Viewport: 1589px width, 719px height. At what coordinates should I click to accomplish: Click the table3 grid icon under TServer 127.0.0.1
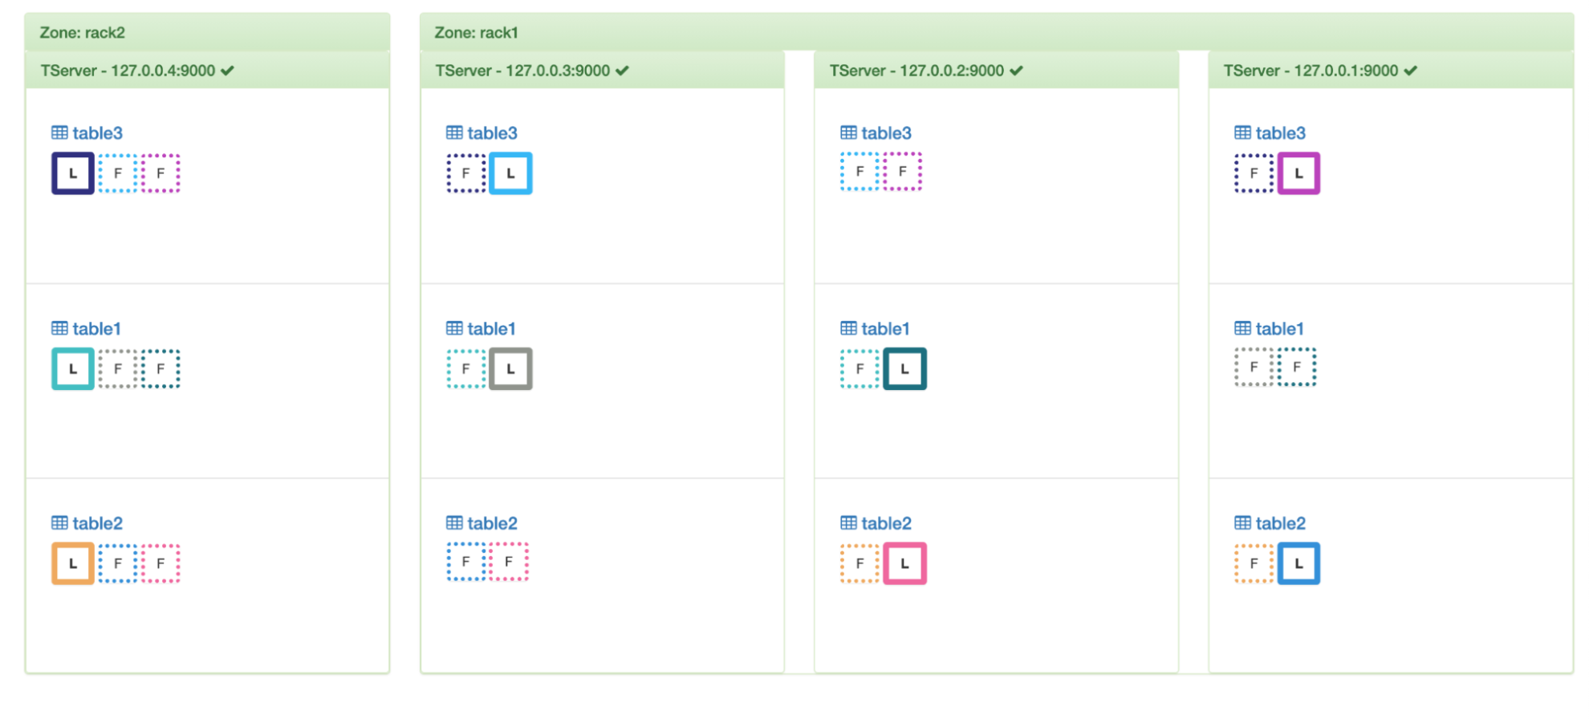coord(1242,132)
